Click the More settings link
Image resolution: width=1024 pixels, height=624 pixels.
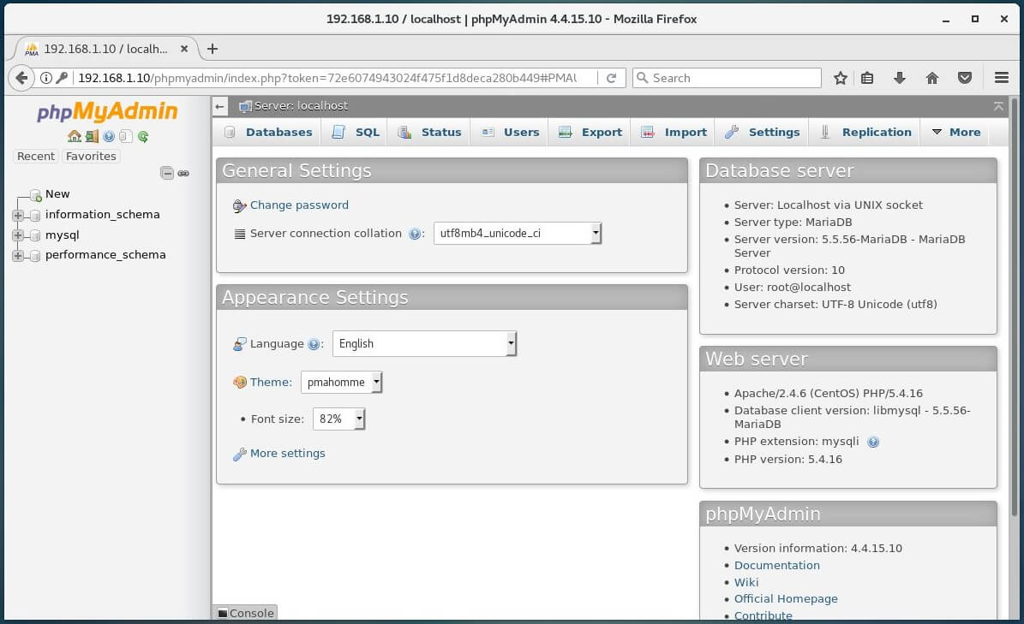pos(287,453)
